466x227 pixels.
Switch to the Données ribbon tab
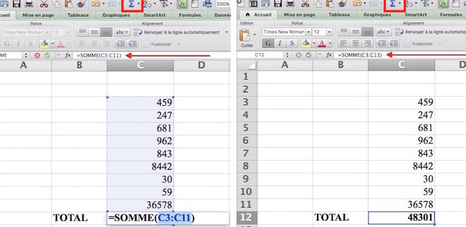tap(222, 15)
